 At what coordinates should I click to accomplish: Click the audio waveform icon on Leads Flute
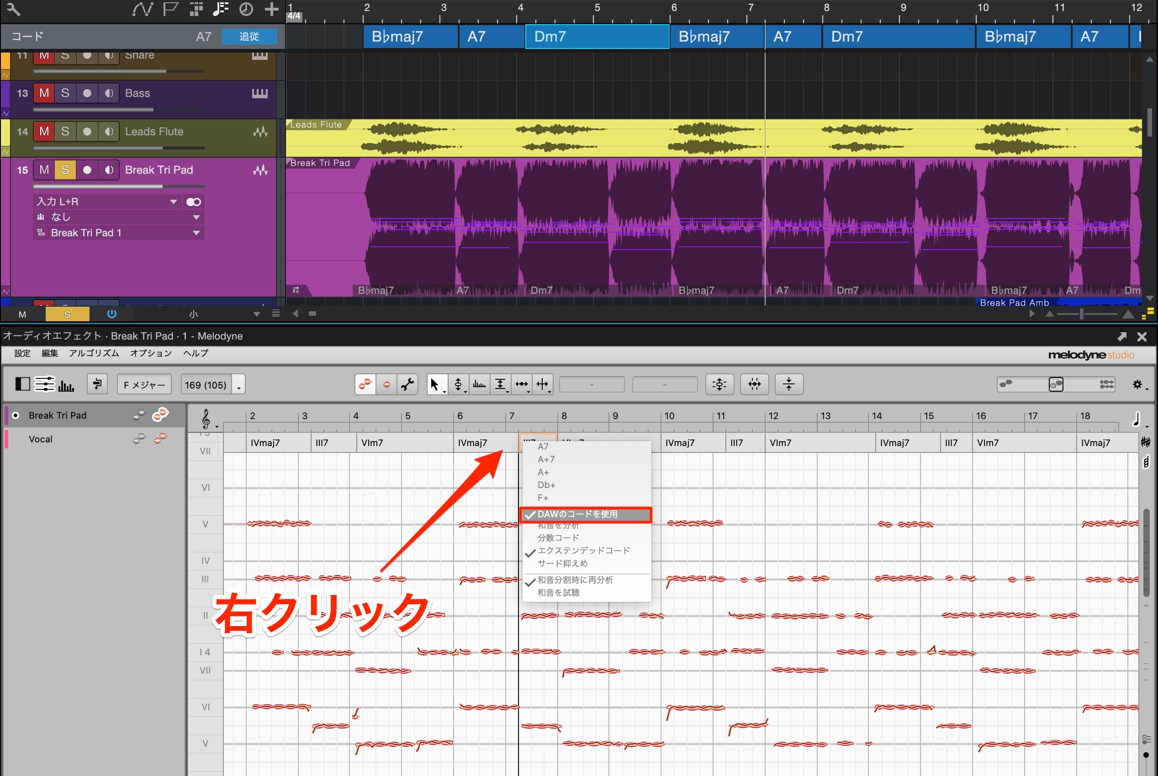(x=260, y=132)
